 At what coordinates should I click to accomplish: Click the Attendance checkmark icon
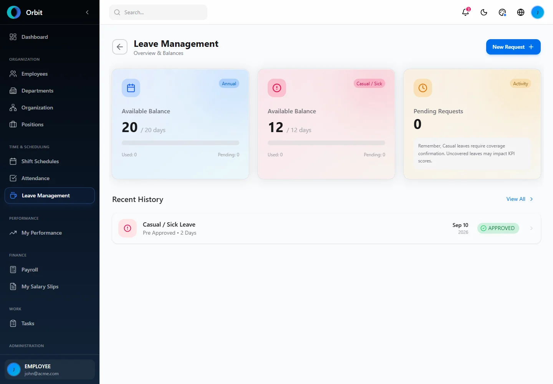[x=13, y=178]
